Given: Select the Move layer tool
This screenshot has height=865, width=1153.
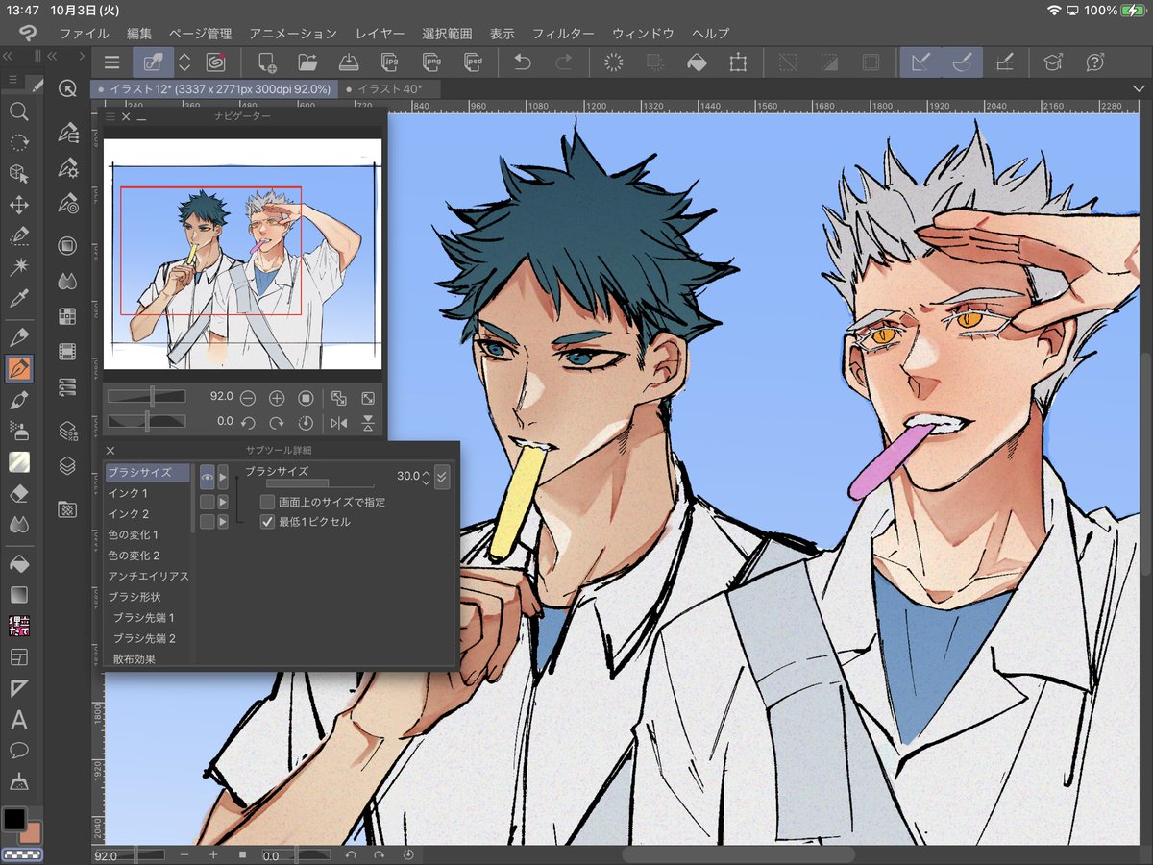Looking at the screenshot, I should (18, 205).
